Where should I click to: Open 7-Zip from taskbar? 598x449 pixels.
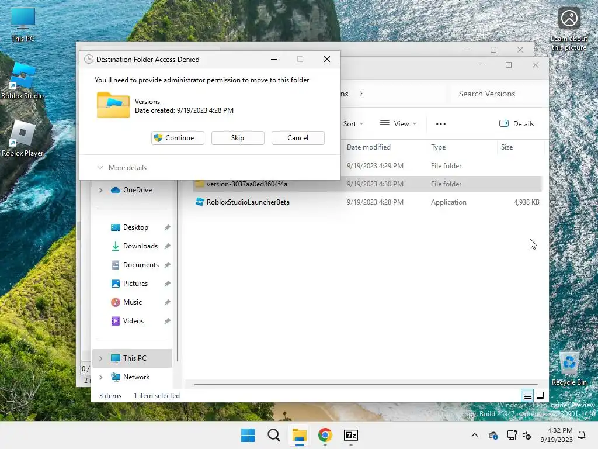pos(351,435)
